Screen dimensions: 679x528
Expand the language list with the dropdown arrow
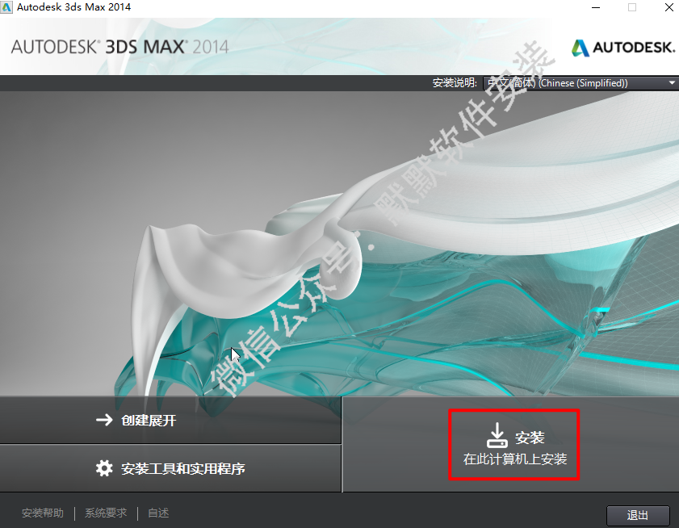point(672,82)
